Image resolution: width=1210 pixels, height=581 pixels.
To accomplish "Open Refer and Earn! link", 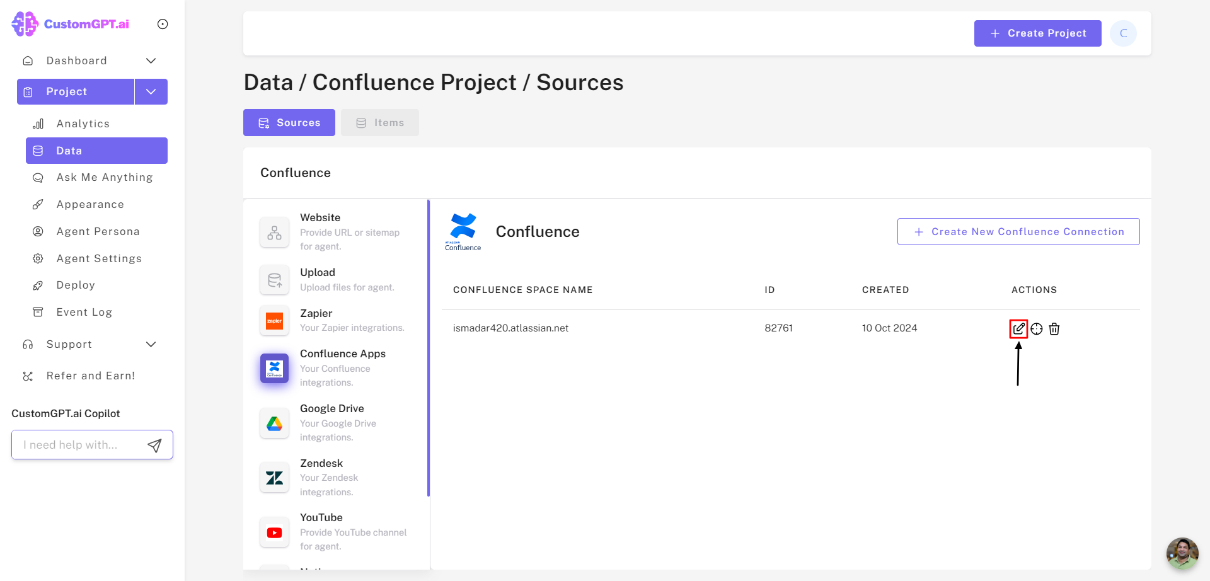I will tap(91, 376).
